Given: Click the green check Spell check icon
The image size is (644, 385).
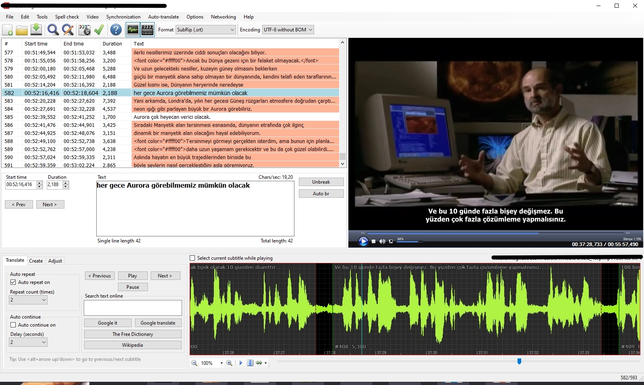Looking at the screenshot, I should tap(99, 30).
